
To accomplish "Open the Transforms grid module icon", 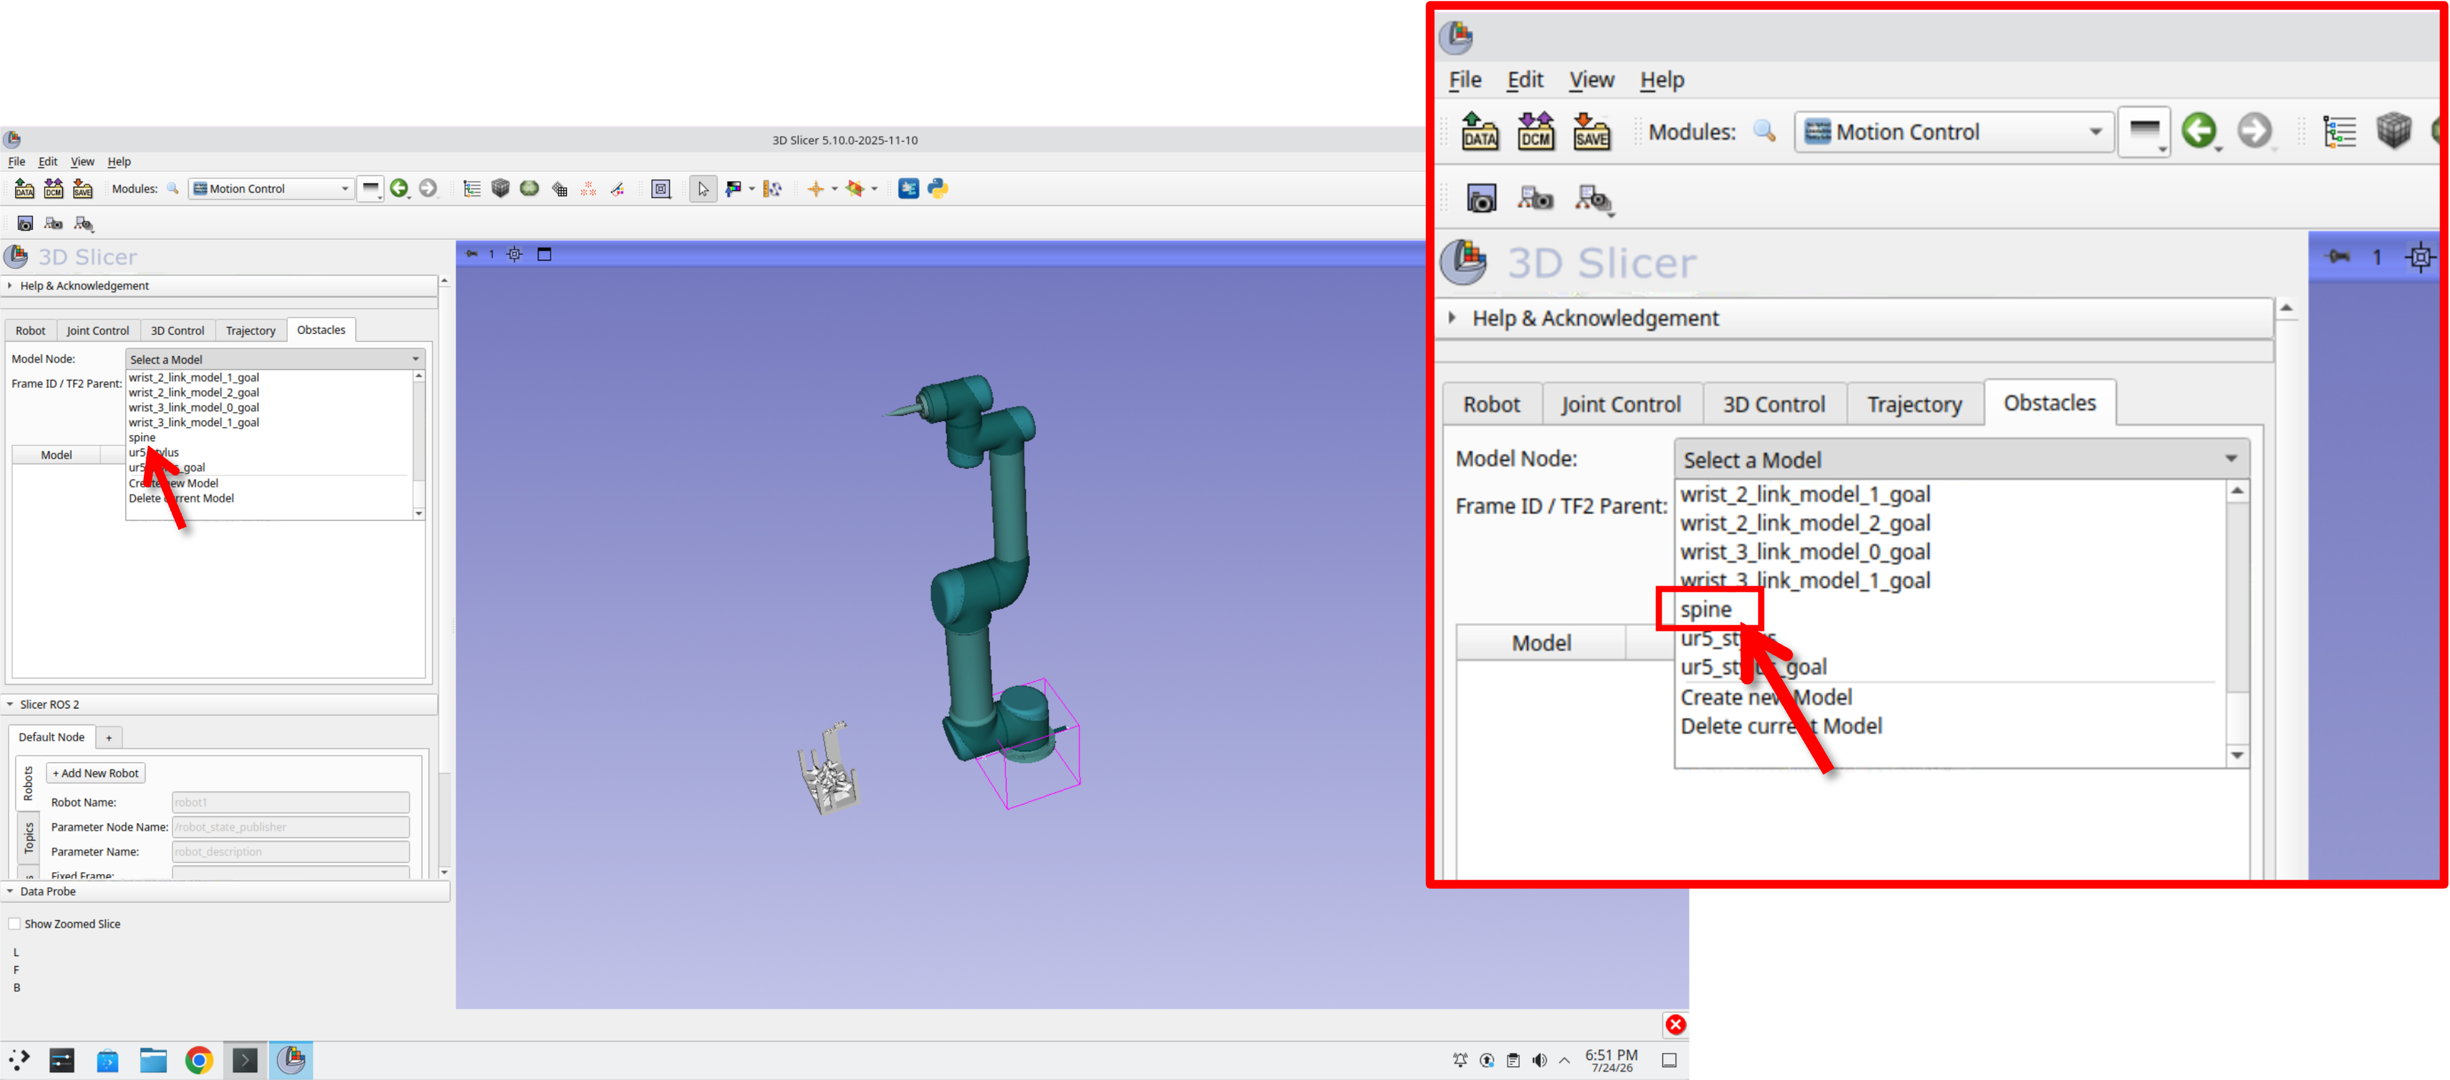I will [559, 189].
